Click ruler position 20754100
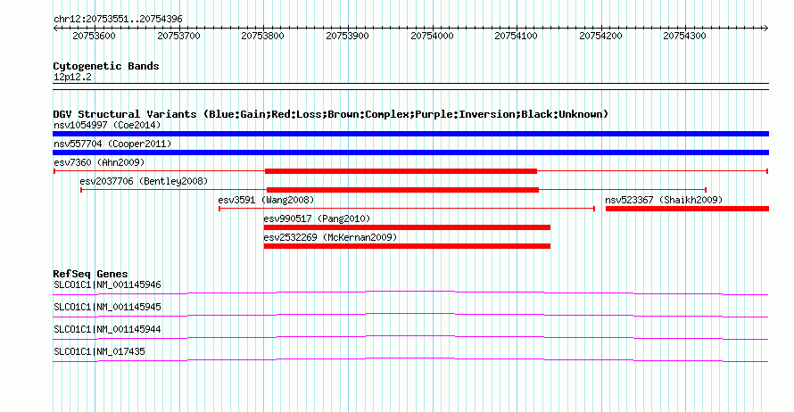 516,36
